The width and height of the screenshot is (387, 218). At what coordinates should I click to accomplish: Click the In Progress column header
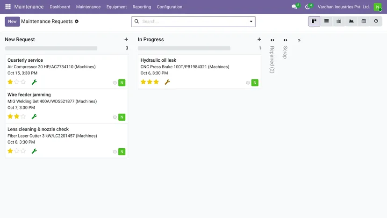(x=151, y=40)
